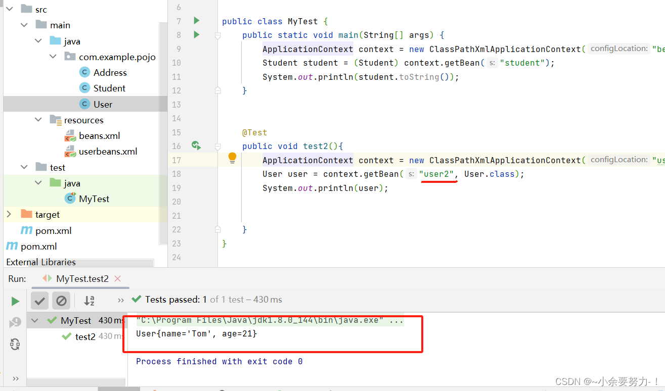The width and height of the screenshot is (665, 391).
Task: Click the @Test annotation
Action: point(254,132)
